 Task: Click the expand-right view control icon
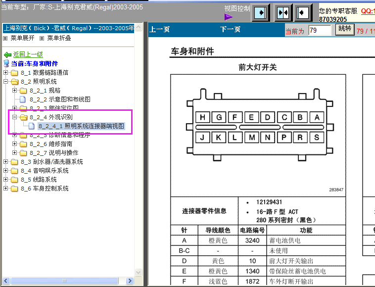pyautogui.click(x=260, y=12)
